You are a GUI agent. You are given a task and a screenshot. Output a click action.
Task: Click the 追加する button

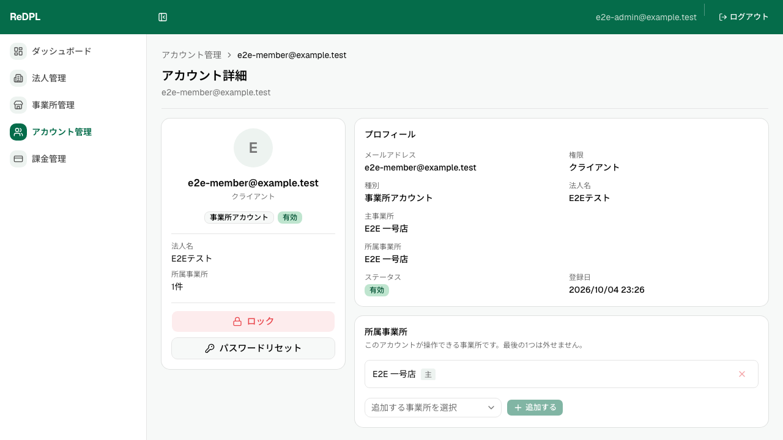pyautogui.click(x=535, y=408)
